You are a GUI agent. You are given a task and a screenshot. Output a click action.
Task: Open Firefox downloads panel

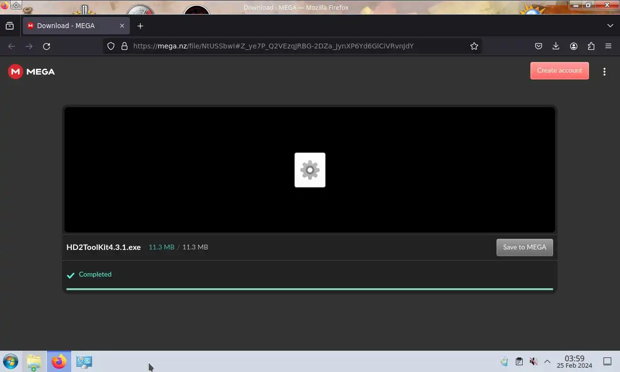pyautogui.click(x=556, y=46)
